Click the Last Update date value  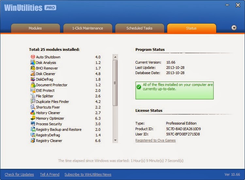(175, 68)
